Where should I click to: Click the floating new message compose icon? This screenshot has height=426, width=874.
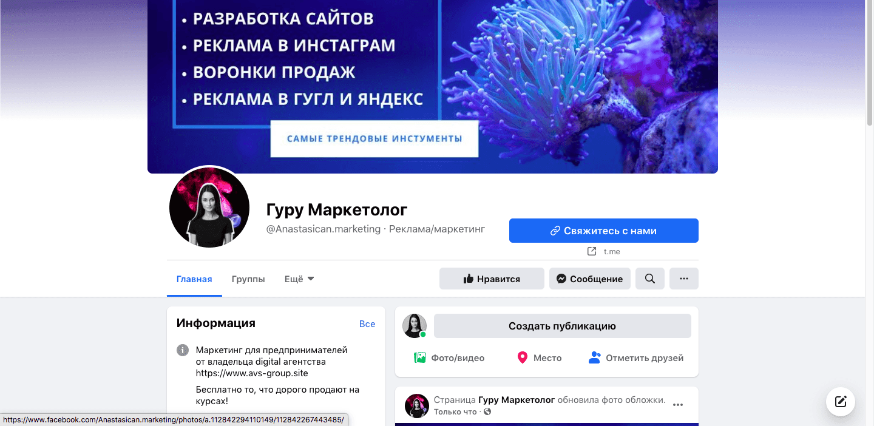(841, 401)
